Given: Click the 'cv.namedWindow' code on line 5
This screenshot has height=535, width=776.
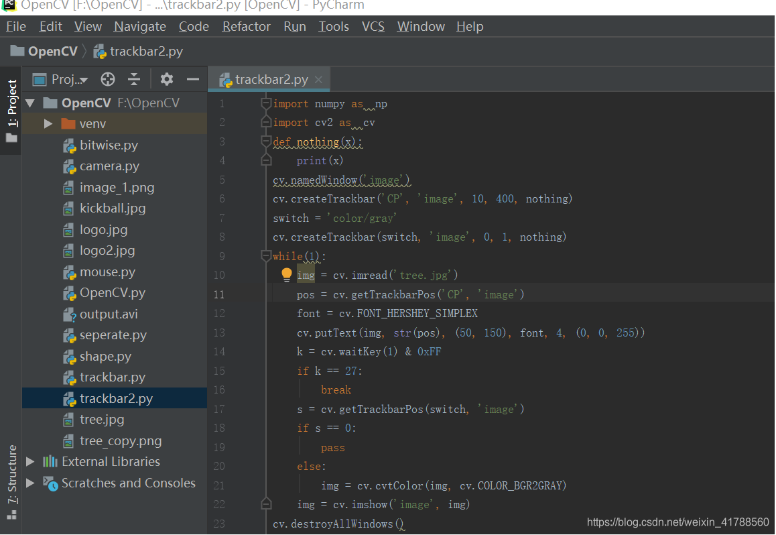Looking at the screenshot, I should pos(315,180).
